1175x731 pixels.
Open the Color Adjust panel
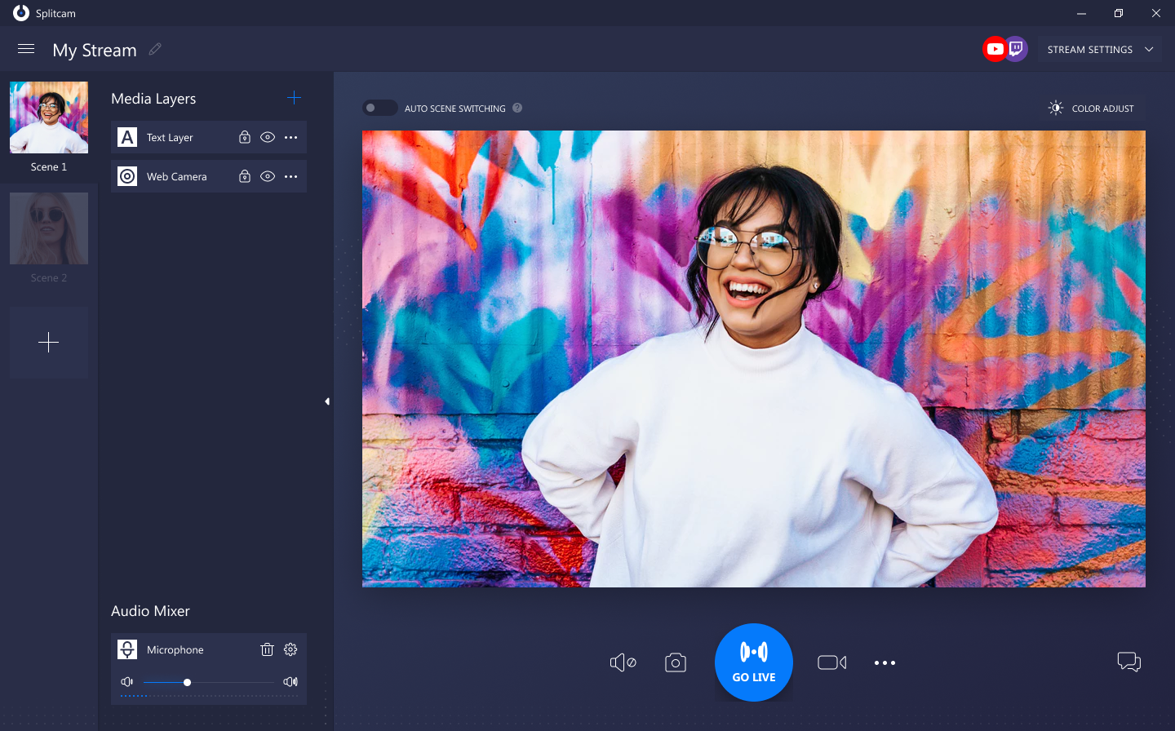click(1092, 108)
